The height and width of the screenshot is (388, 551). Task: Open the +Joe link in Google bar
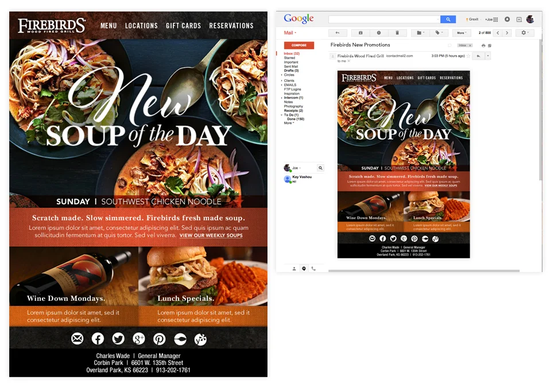[488, 20]
